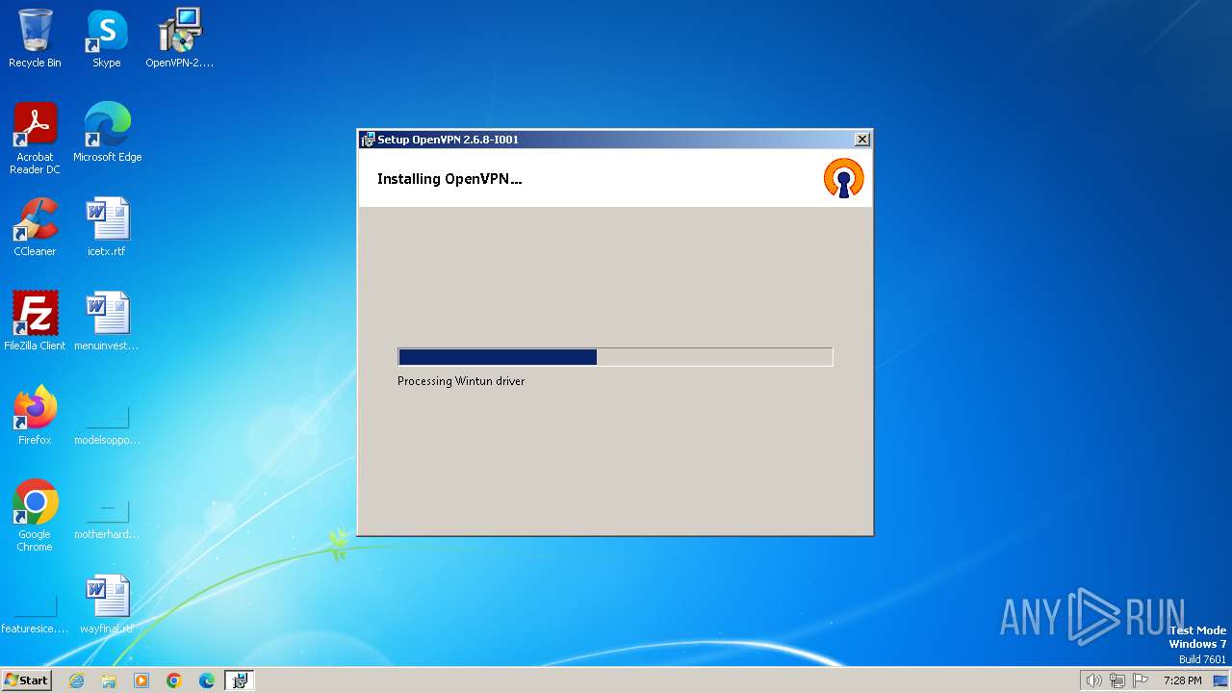Open FileZilla Client shortcut
This screenshot has width=1232, height=693.
point(35,321)
